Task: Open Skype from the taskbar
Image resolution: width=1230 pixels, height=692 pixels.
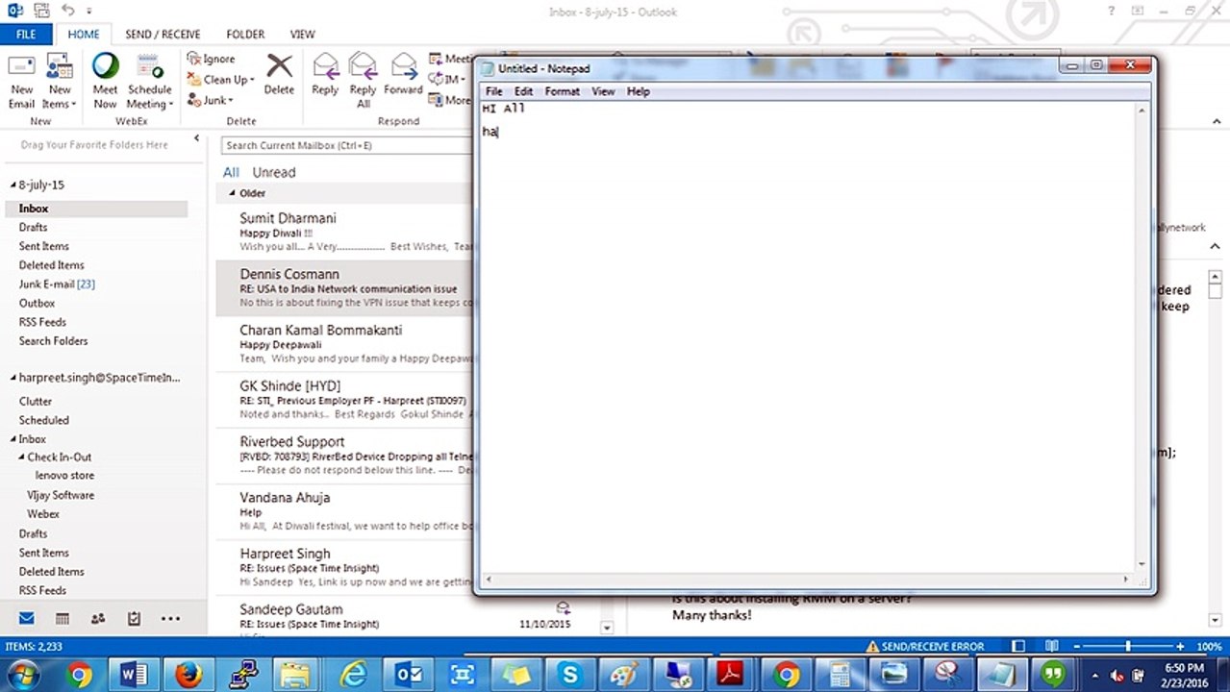Action: 571,675
